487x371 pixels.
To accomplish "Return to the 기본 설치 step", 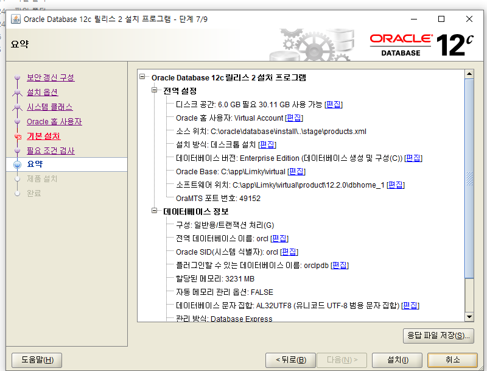I will click(43, 136).
